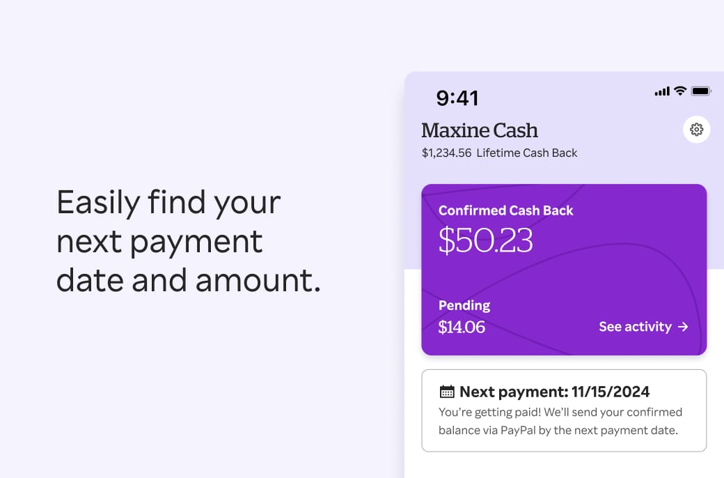Click the $50.23 confirmed balance amount
The width and height of the screenshot is (724, 478).
(485, 240)
